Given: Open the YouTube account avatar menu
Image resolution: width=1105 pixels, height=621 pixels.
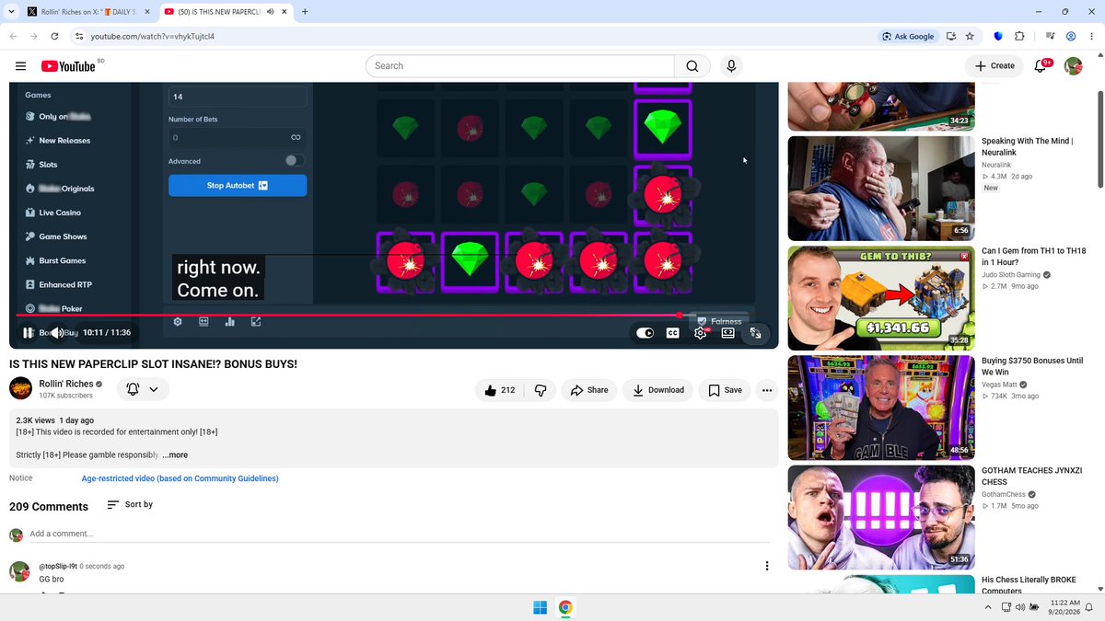Looking at the screenshot, I should (x=1073, y=66).
